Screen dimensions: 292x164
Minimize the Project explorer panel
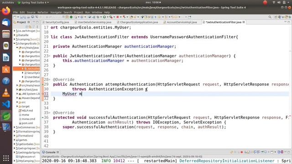click(x=34, y=22)
